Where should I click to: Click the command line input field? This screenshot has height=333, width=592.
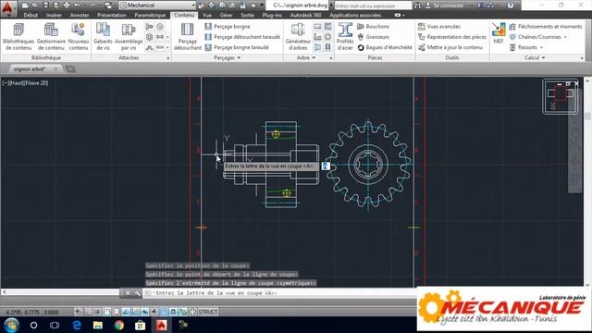[x=279, y=293]
